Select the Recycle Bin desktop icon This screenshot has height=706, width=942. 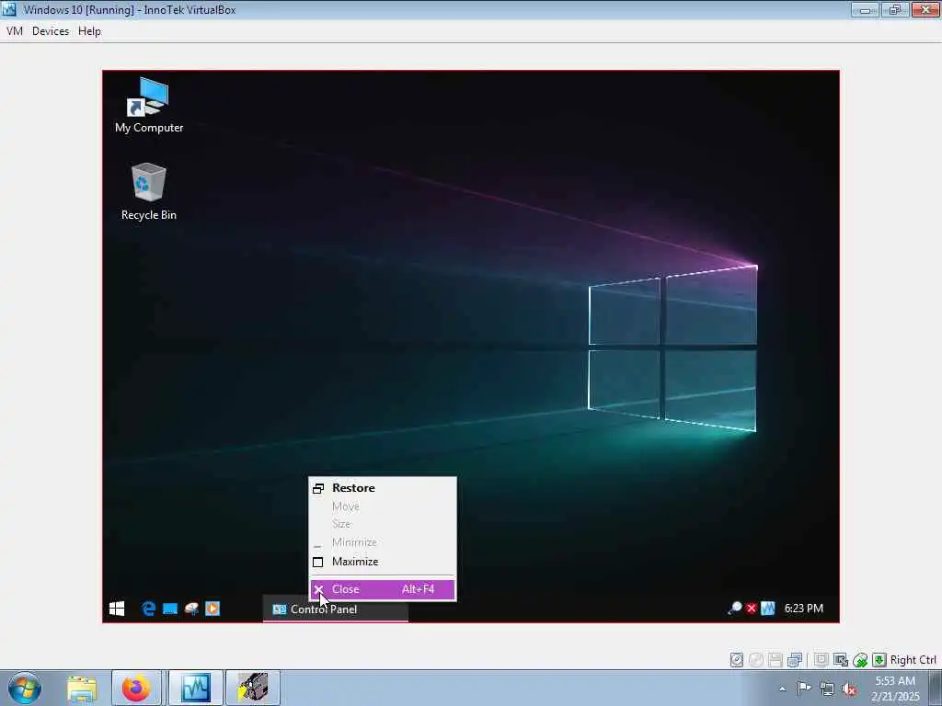[x=148, y=192]
